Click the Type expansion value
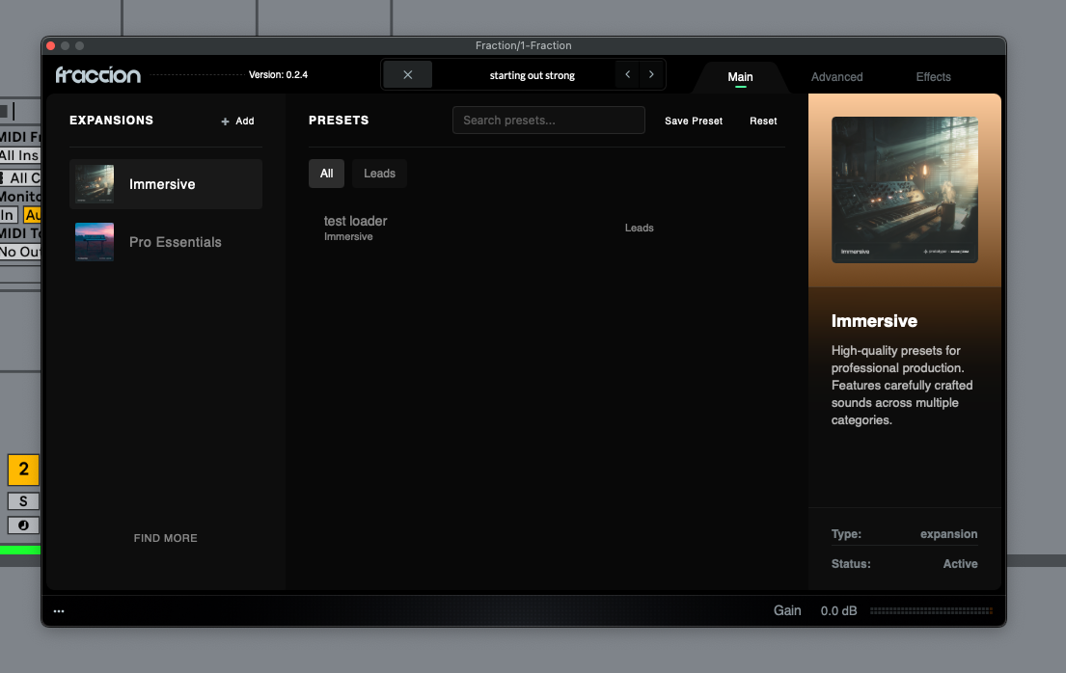 [x=948, y=534]
